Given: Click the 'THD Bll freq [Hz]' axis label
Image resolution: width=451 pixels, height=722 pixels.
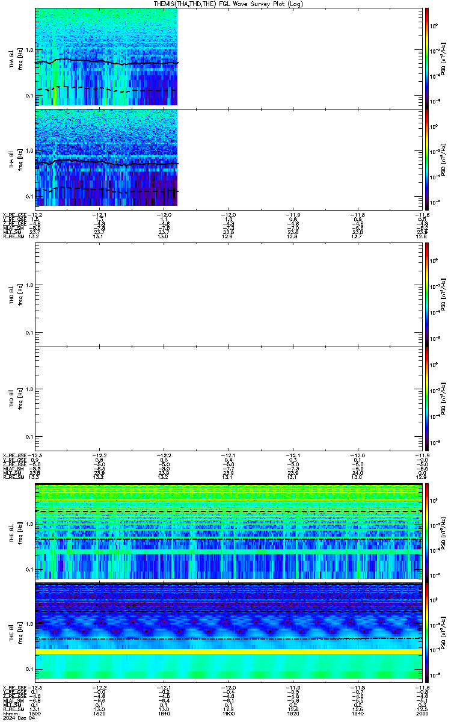Looking at the screenshot, I should tap(15, 398).
